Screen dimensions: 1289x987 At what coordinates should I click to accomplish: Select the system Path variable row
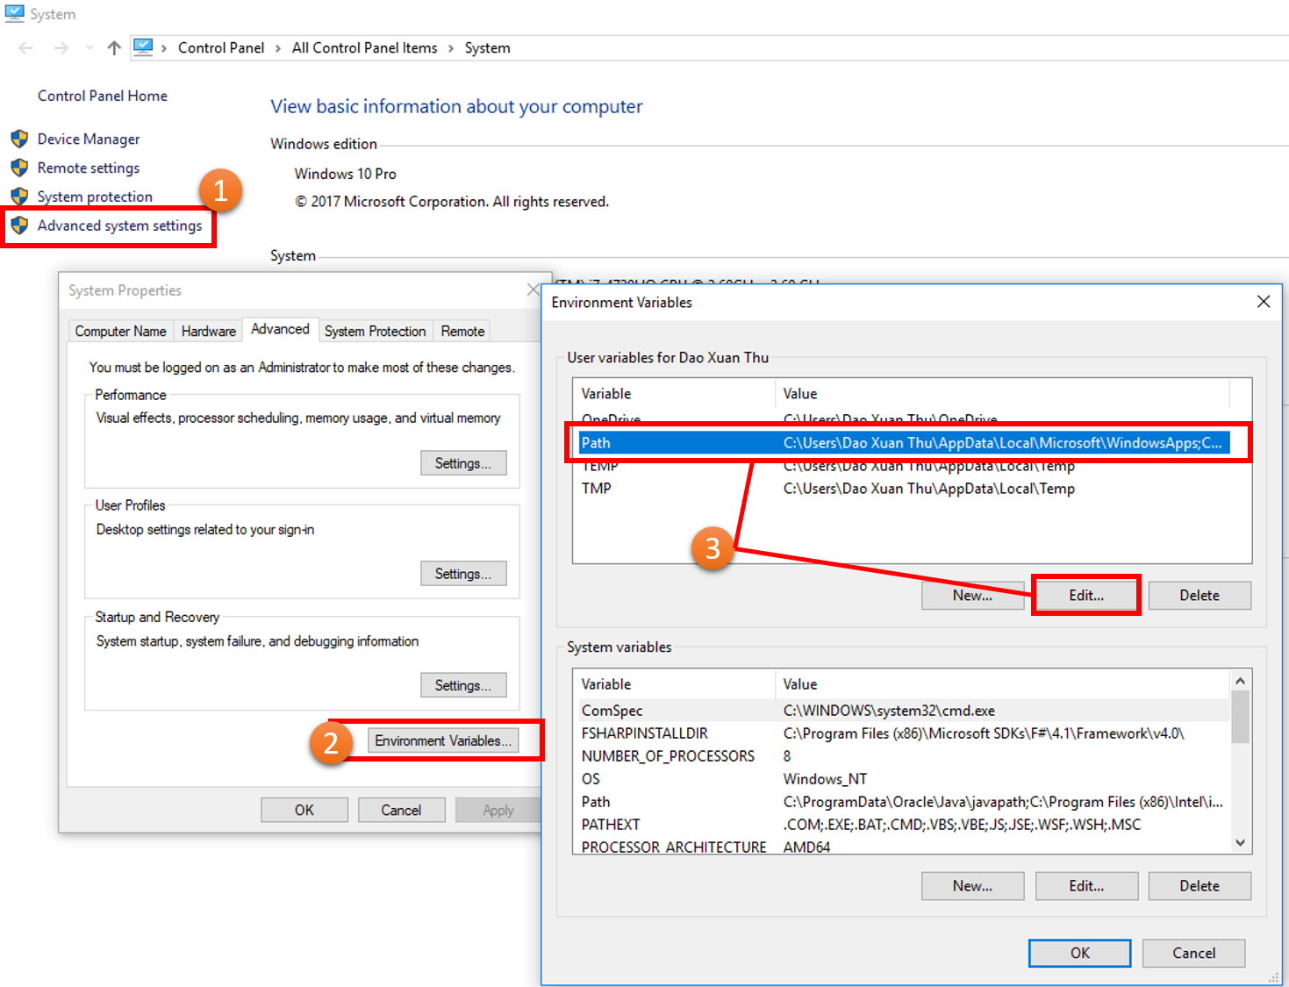pos(904,802)
